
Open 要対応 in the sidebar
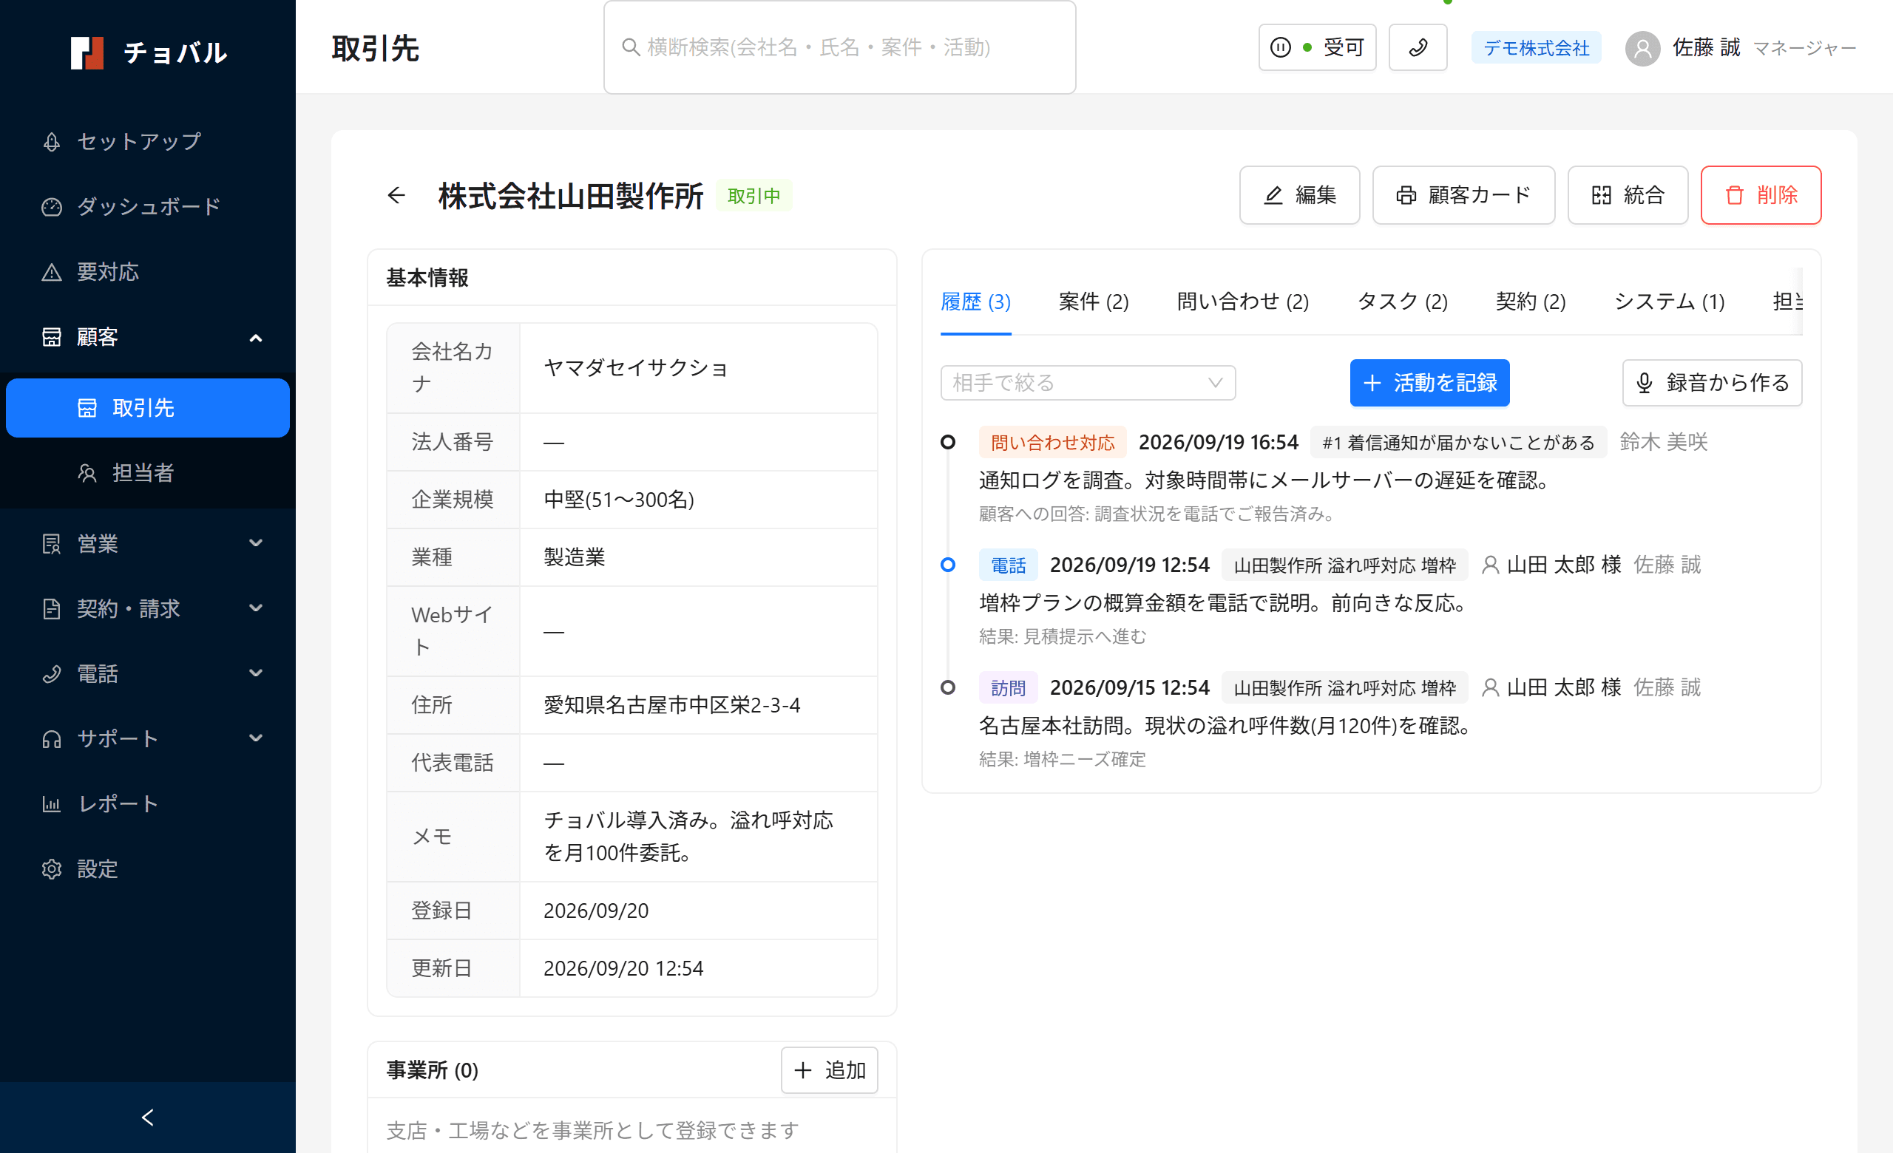pyautogui.click(x=147, y=272)
